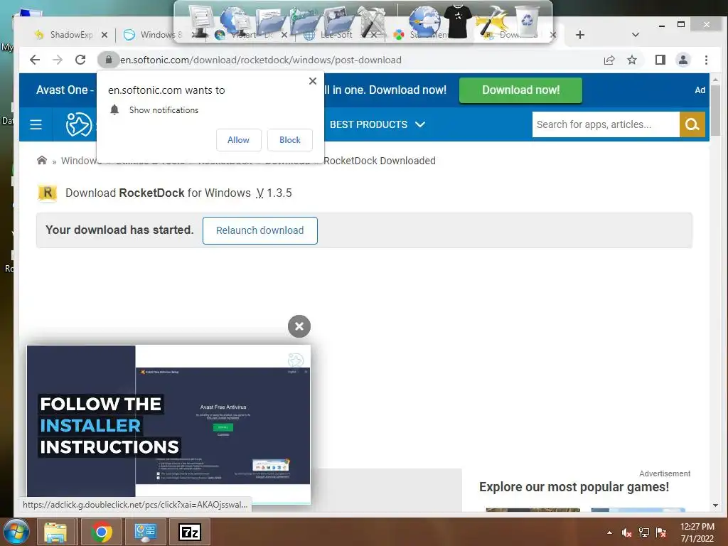Block Softonic notifications
The image size is (728, 546).
coord(290,140)
